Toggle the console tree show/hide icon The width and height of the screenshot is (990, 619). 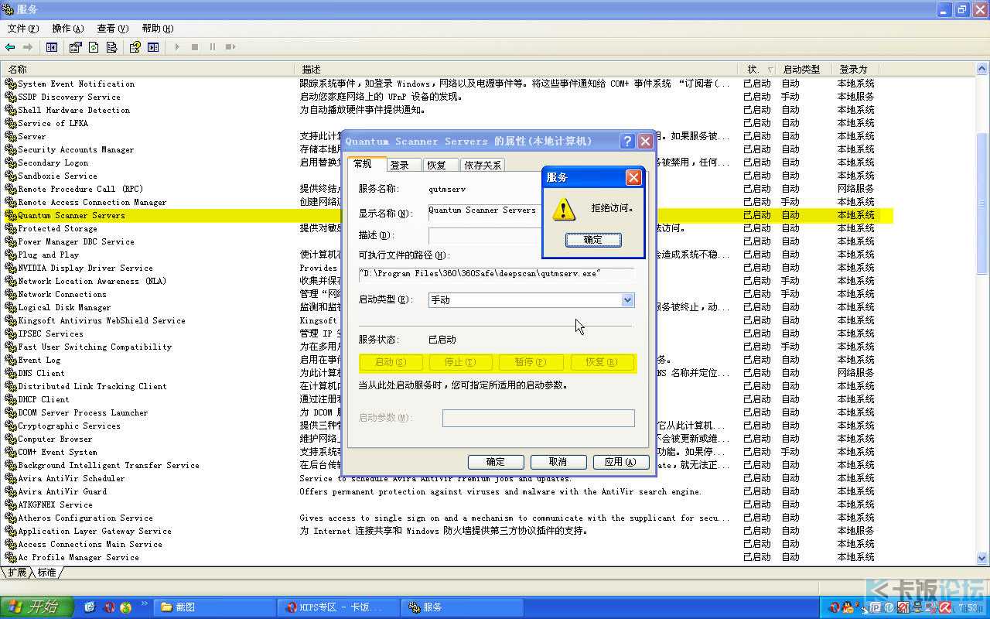pos(52,47)
